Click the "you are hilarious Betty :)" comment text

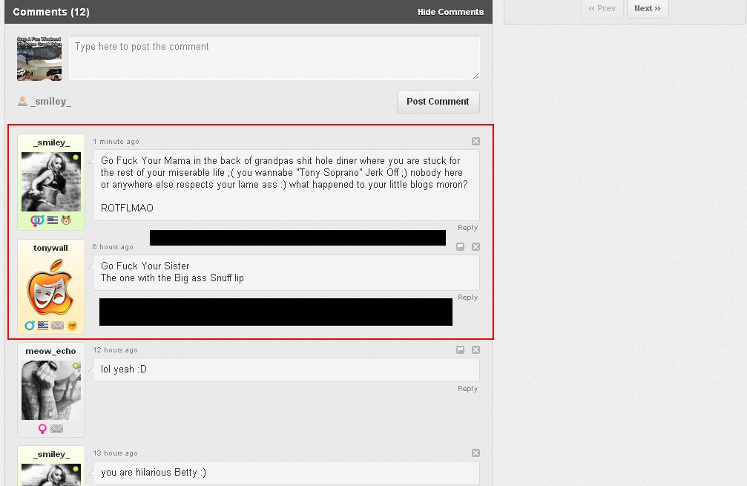click(154, 472)
